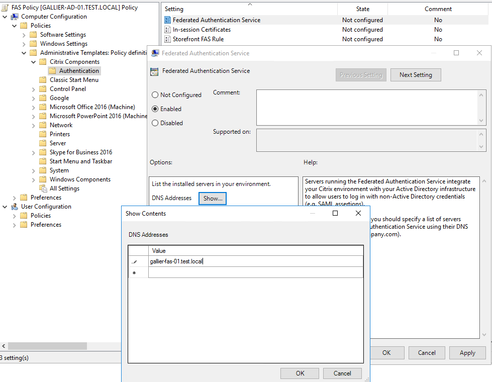The image size is (492, 382).
Task: Click the Printers folder icon
Action: 43,134
